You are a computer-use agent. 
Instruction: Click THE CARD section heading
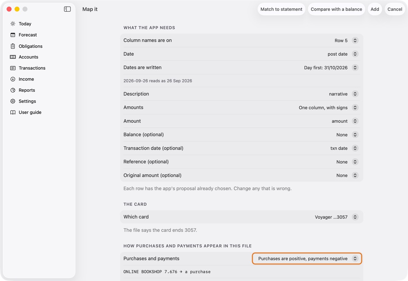[135, 204]
